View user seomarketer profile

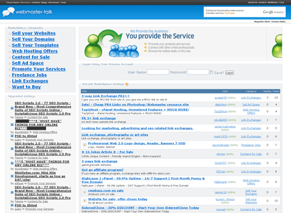[221, 145]
